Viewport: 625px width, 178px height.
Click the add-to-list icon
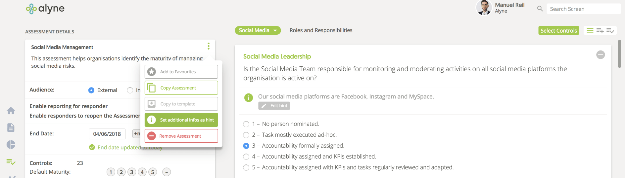coord(600,30)
